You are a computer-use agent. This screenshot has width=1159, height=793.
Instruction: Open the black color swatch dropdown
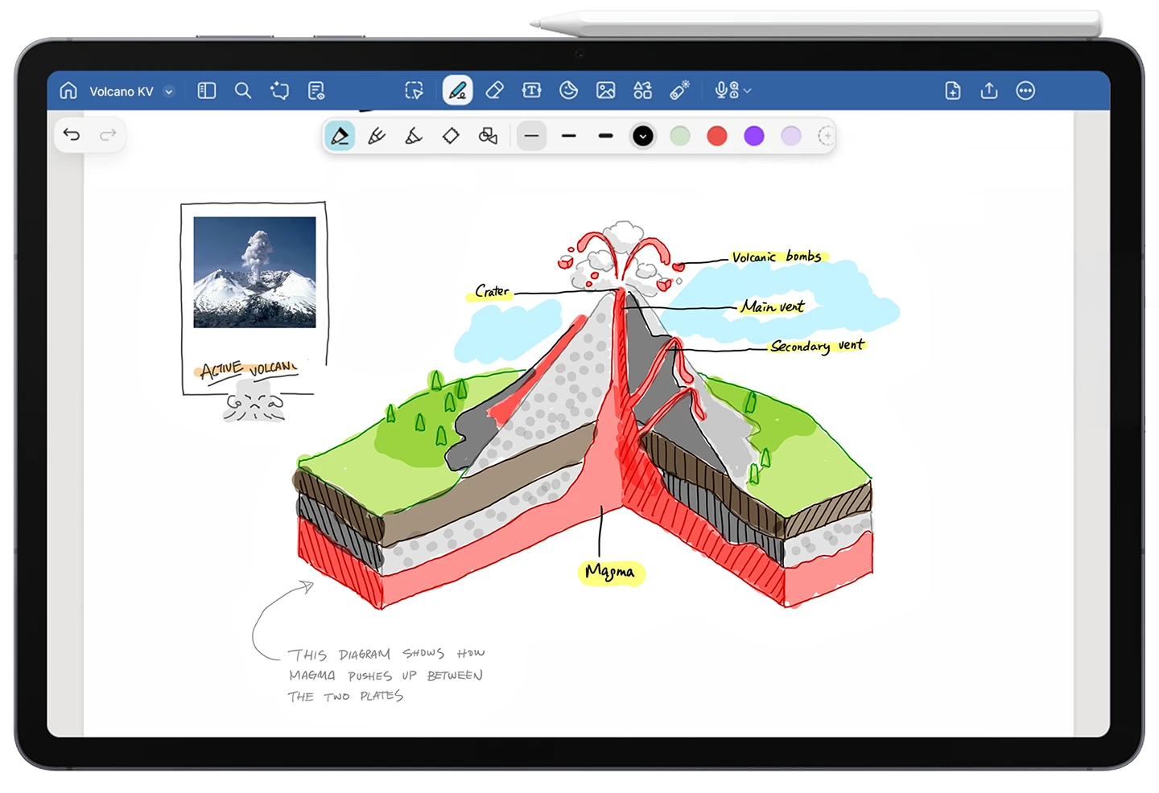pyautogui.click(x=643, y=136)
